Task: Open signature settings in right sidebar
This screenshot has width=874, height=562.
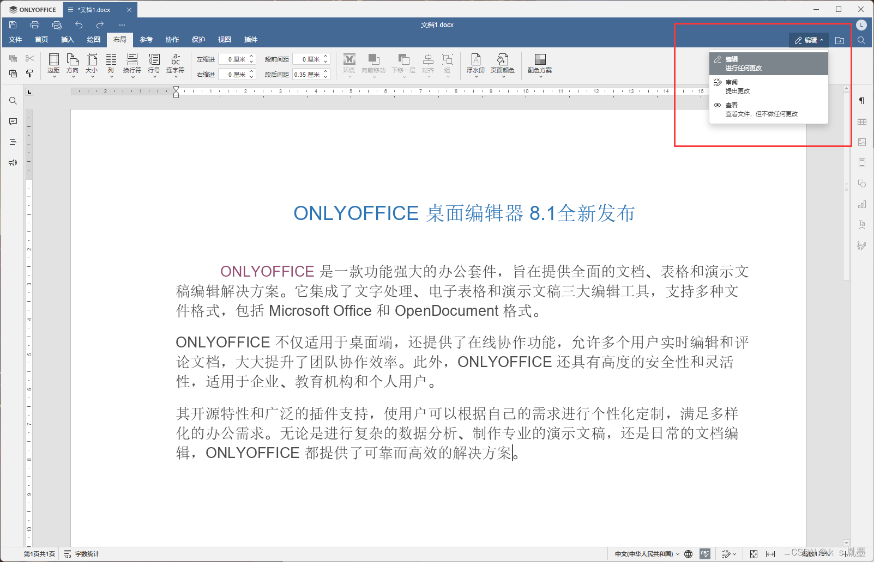Action: click(862, 246)
